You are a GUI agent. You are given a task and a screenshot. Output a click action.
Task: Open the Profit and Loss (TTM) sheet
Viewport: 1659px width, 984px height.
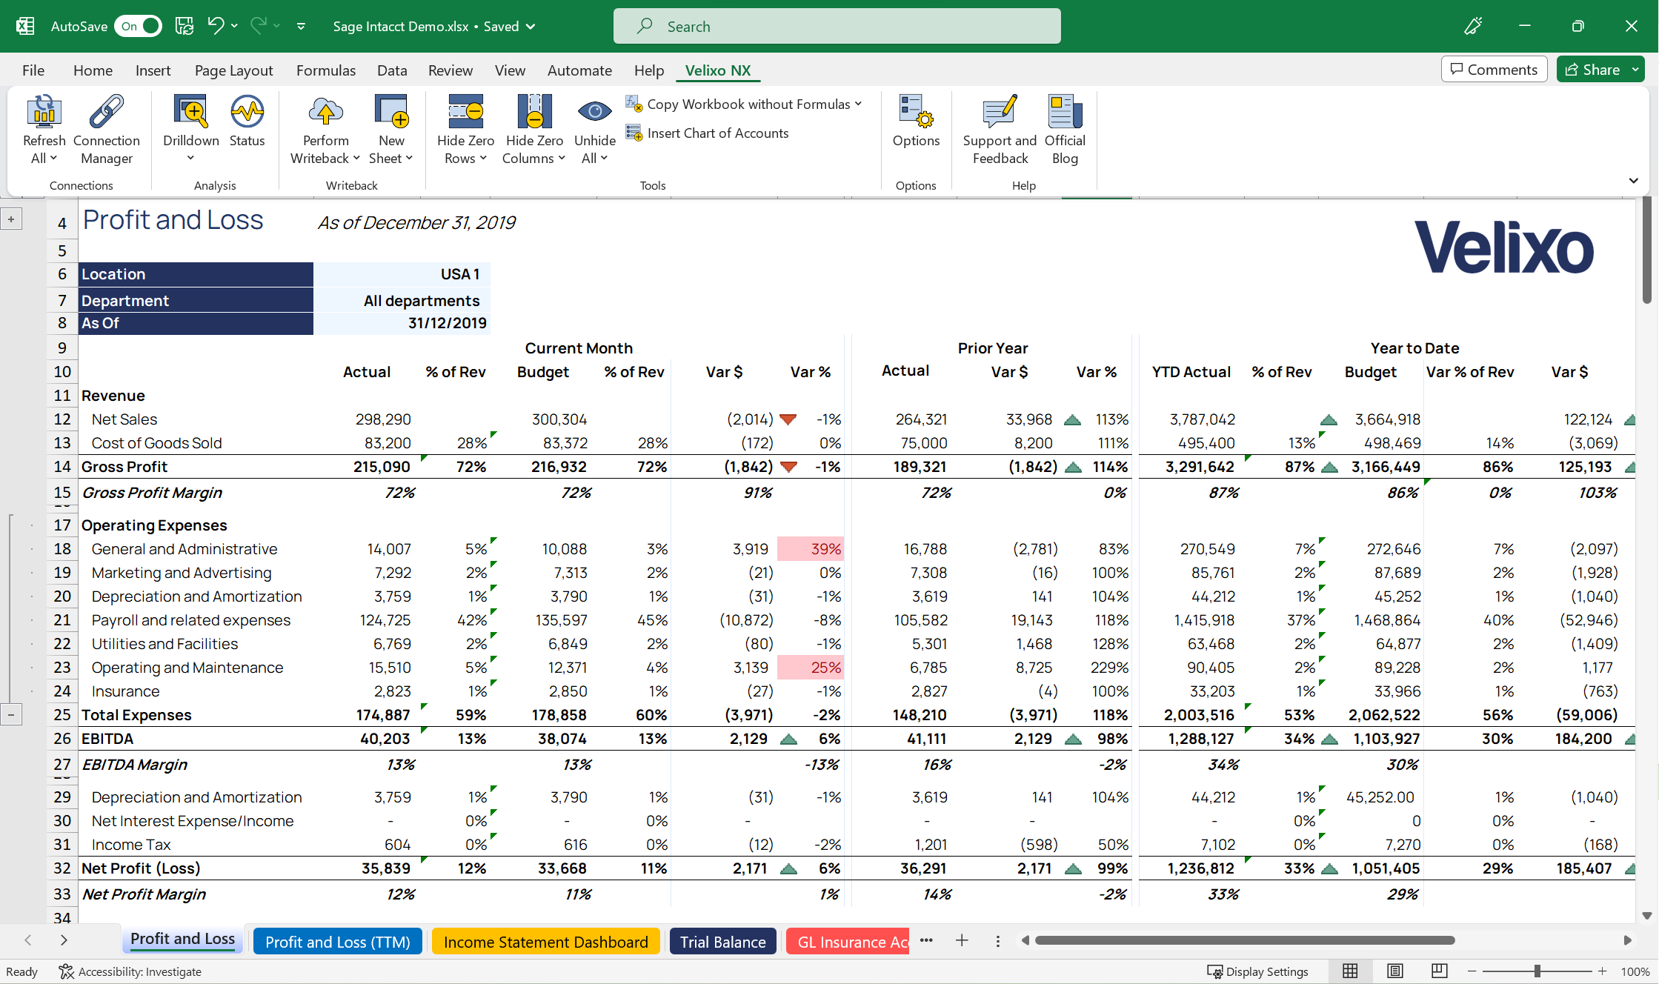pyautogui.click(x=338, y=942)
